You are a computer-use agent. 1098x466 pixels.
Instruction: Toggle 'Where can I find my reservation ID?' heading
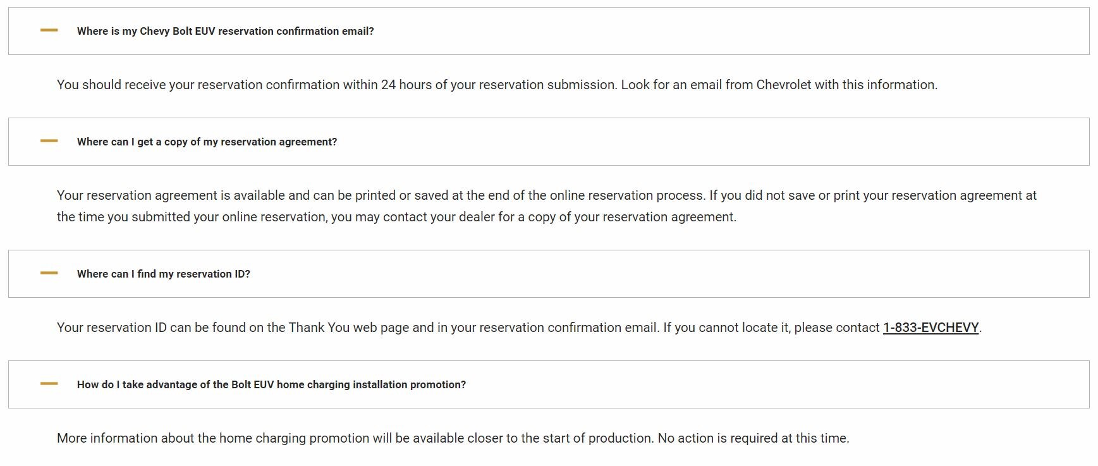pyautogui.click(x=163, y=274)
